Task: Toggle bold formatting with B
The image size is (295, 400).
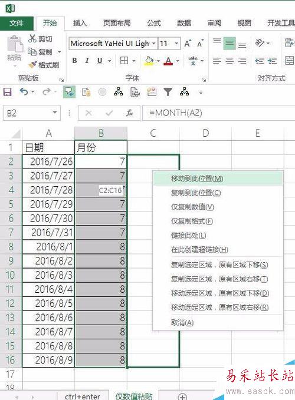Action: [x=74, y=61]
